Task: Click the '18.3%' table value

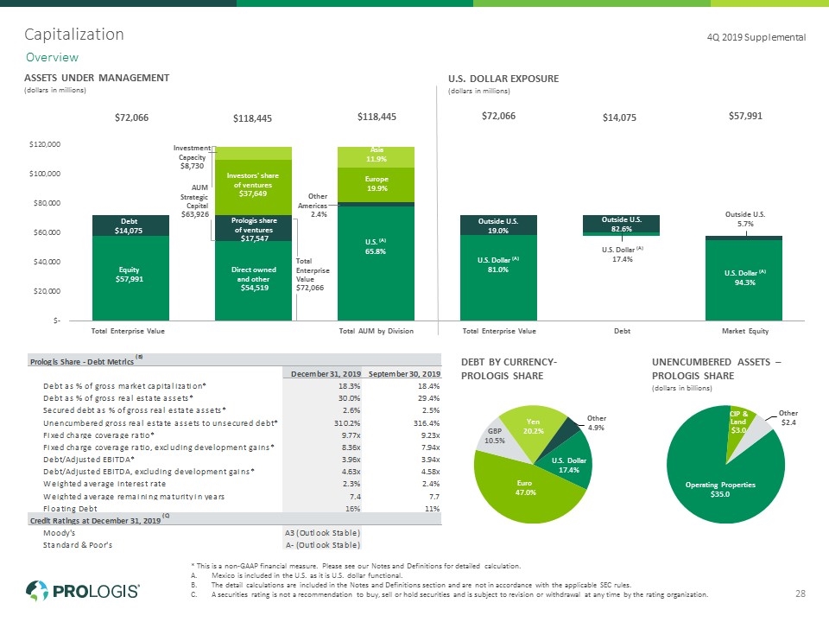Action: [x=350, y=386]
